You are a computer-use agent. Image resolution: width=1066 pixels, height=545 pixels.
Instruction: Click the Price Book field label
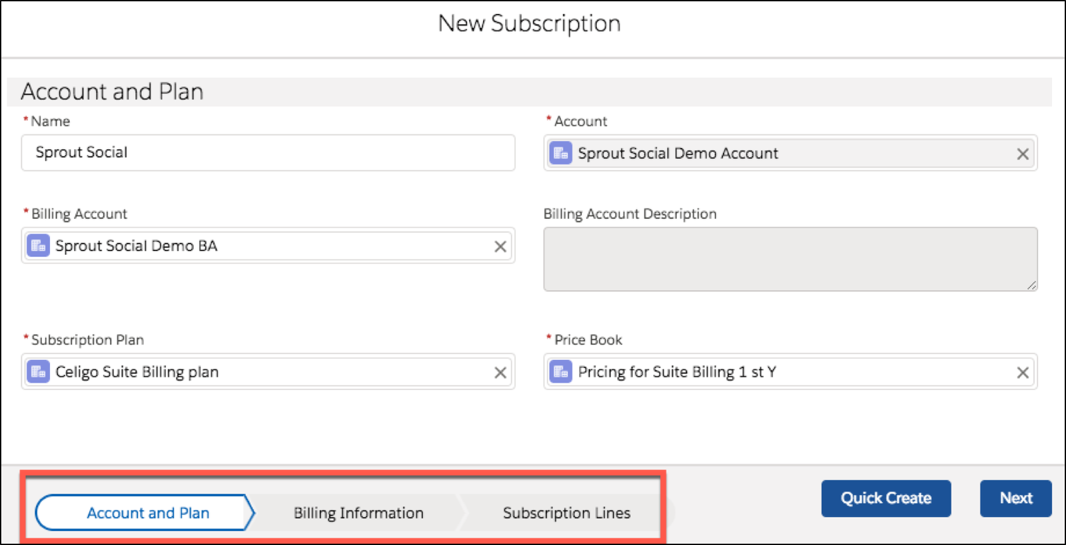[x=588, y=339]
